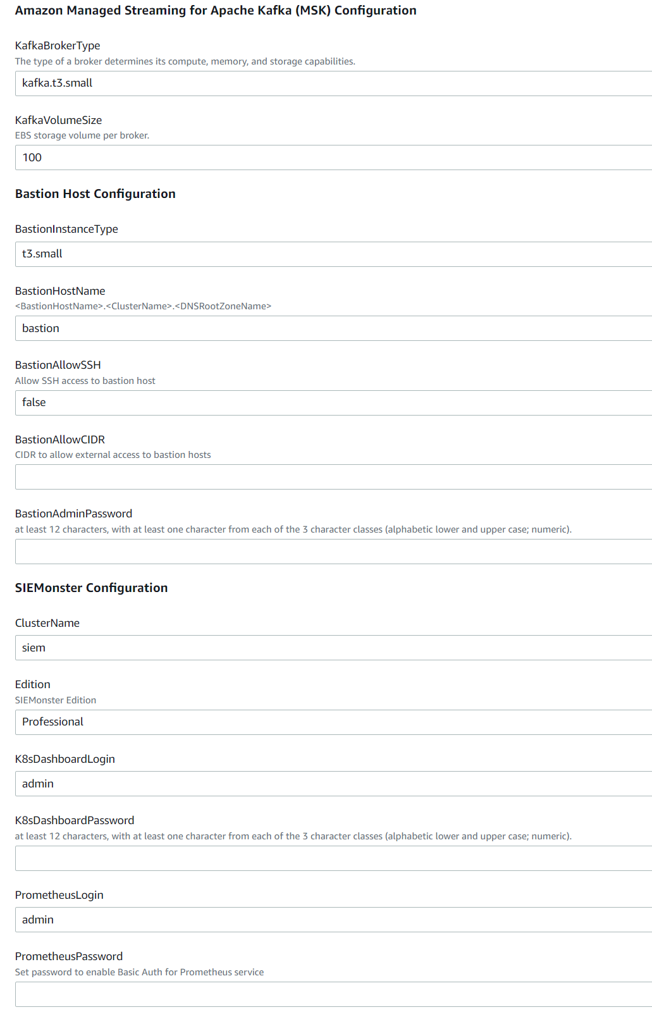Image resolution: width=652 pixels, height=1012 pixels.
Task: Select the empty BastionAdminPassword input field
Action: pyautogui.click(x=333, y=552)
